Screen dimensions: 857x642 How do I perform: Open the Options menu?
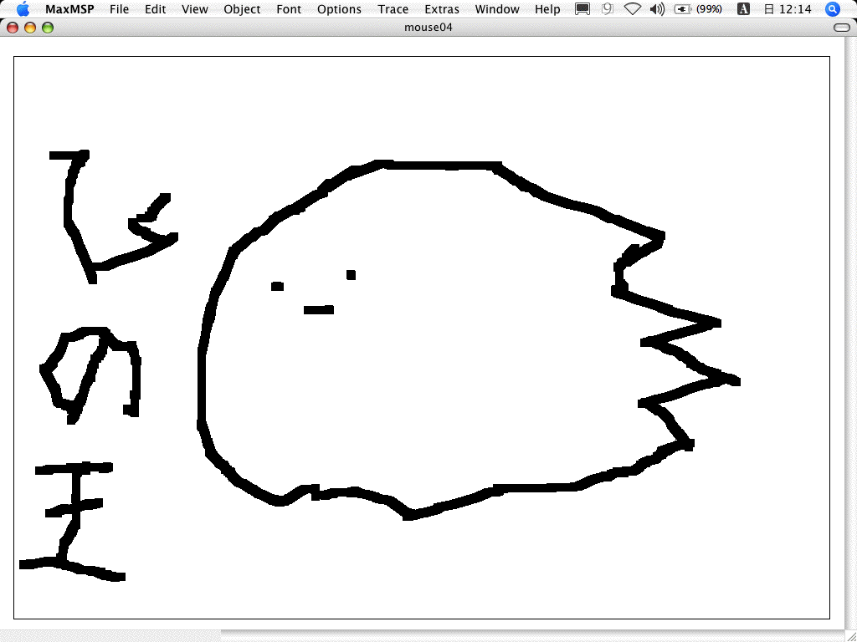pos(339,9)
